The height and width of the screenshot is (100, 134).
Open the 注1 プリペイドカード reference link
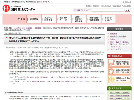tap(58, 77)
